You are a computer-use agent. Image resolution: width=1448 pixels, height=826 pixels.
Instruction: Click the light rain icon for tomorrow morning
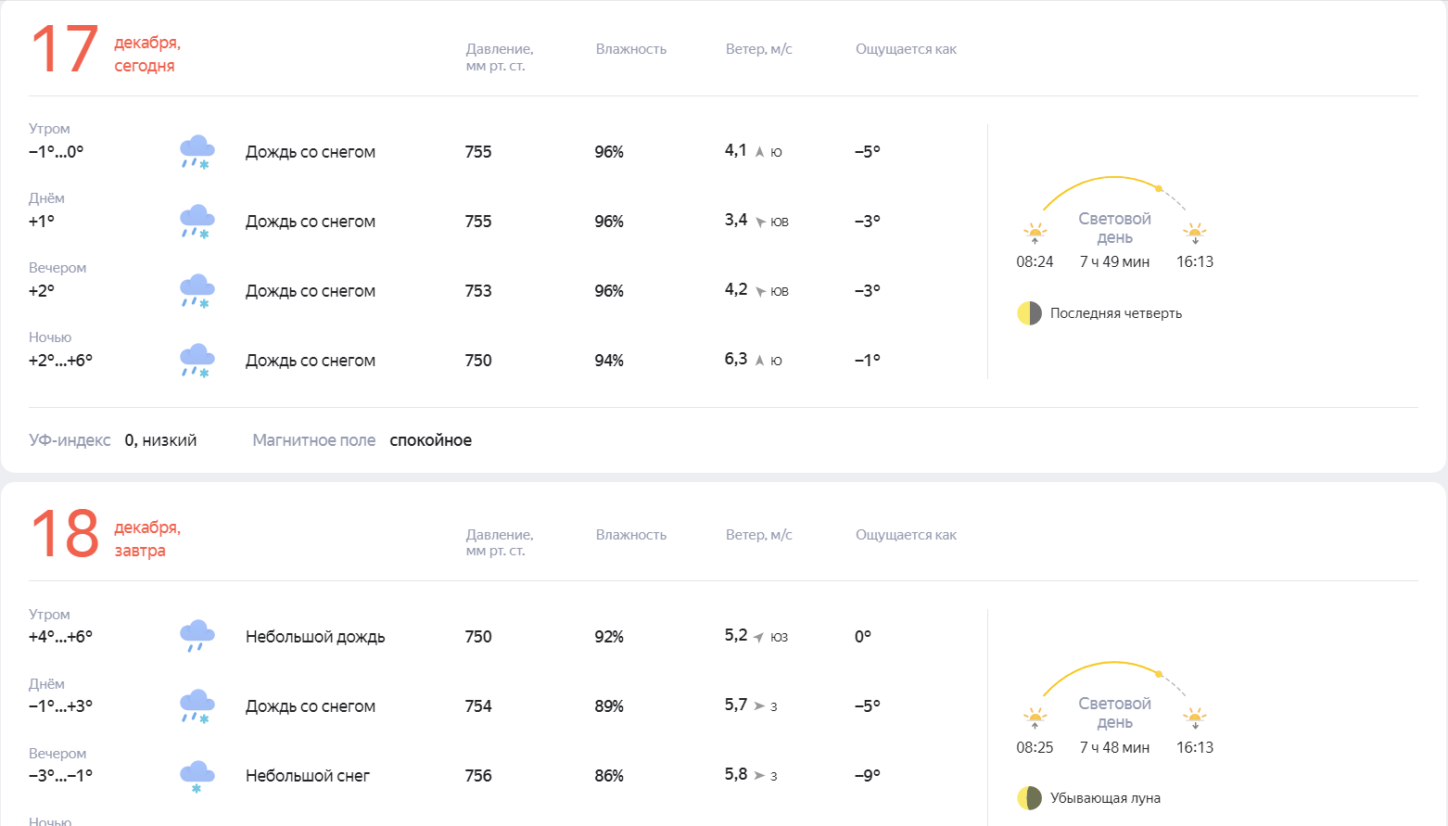(x=197, y=637)
